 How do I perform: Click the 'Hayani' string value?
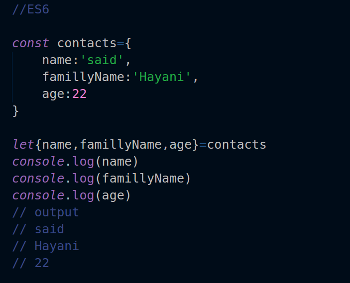tap(161, 77)
